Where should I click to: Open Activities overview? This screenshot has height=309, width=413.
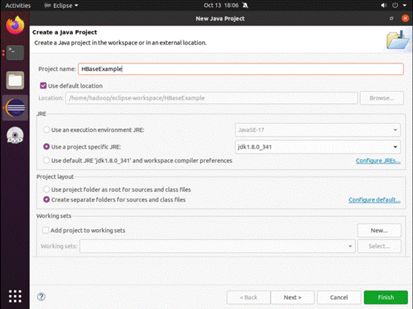(18, 6)
